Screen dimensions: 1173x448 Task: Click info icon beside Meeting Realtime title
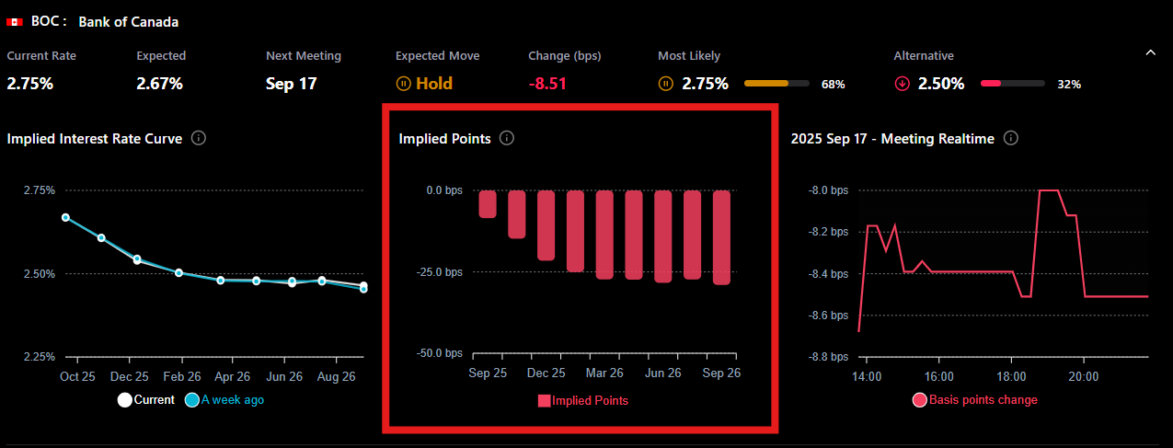point(1010,138)
